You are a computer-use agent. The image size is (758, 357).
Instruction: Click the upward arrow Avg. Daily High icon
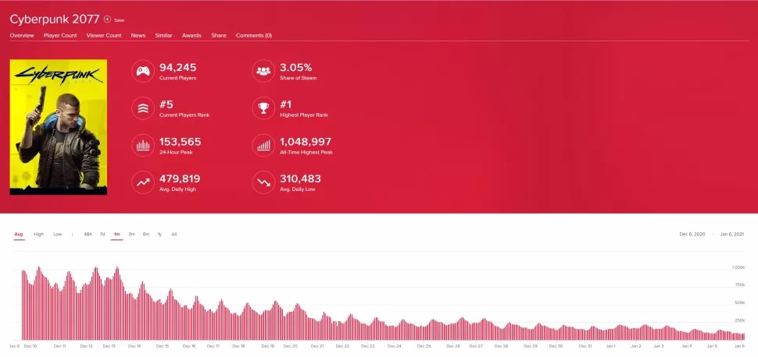click(x=142, y=182)
